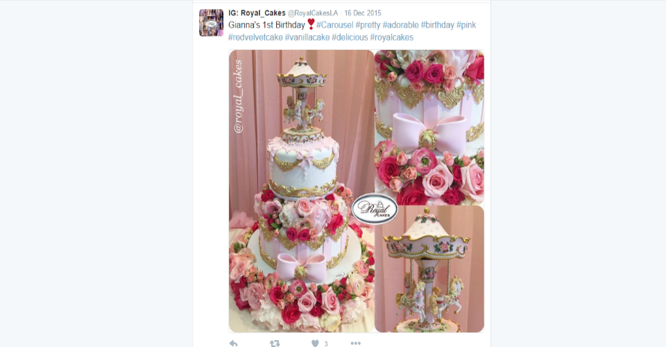The image size is (666, 347).
Task: Click the reply arrow icon
Action: pos(233,343)
